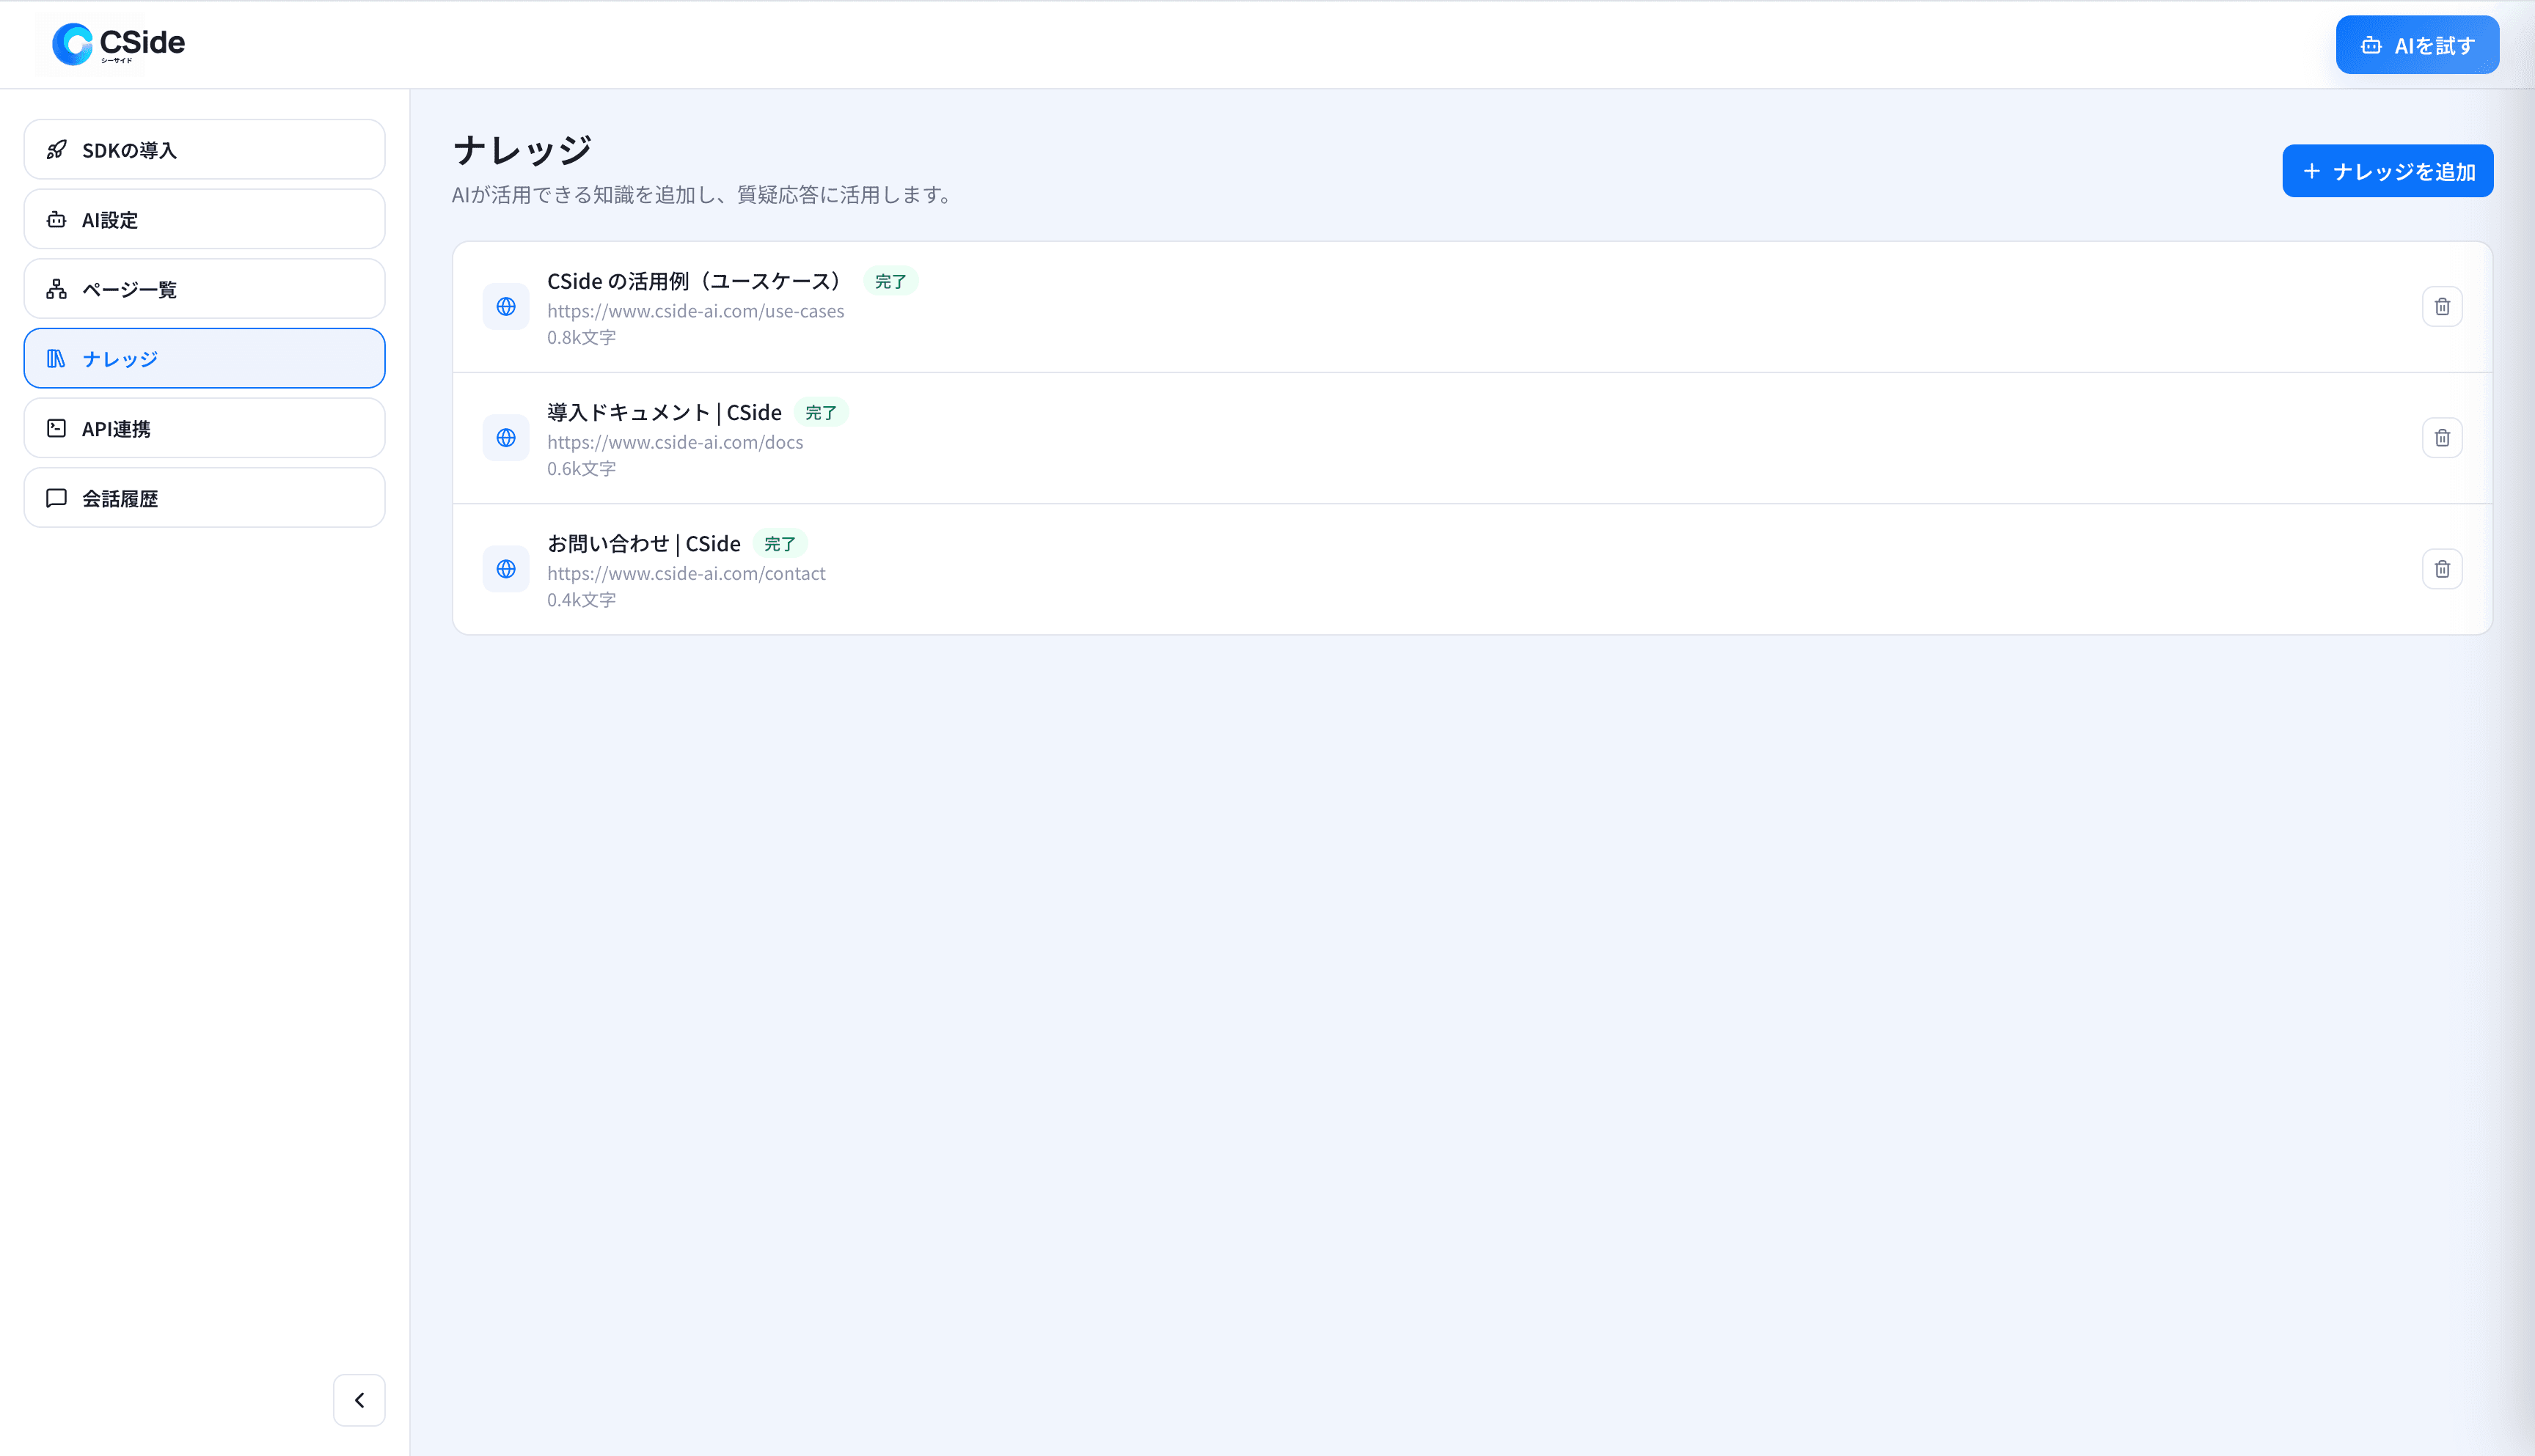Click the 完了 badge on CSide の活用例

(890, 282)
